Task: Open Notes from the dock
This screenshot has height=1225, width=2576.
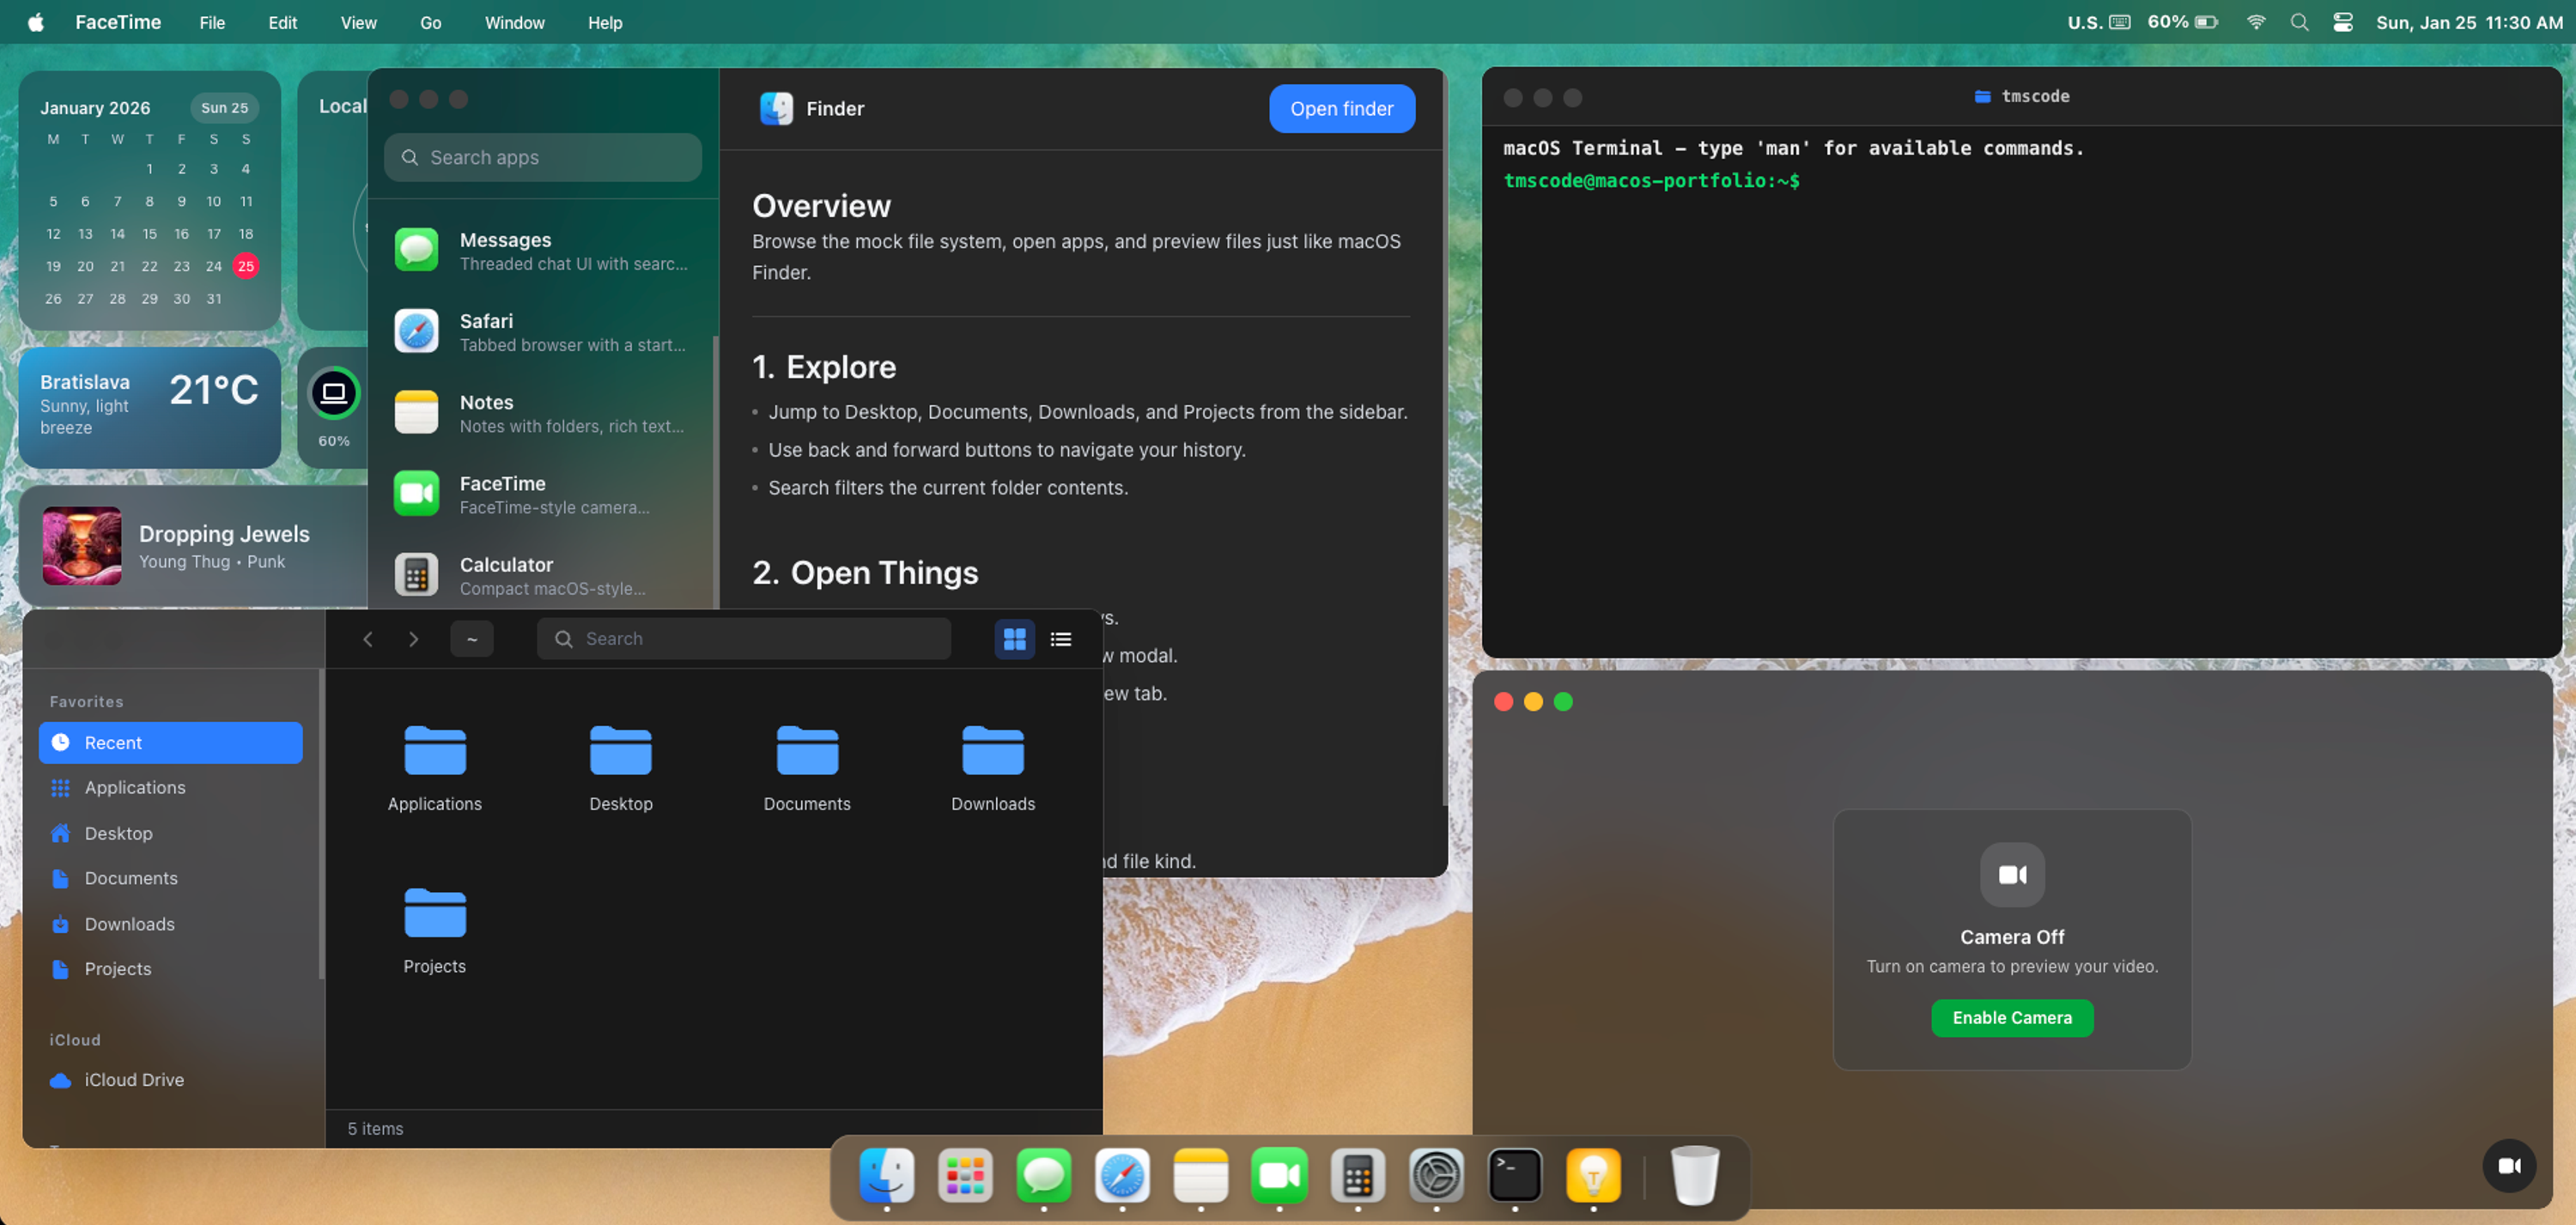Action: pyautogui.click(x=1200, y=1175)
